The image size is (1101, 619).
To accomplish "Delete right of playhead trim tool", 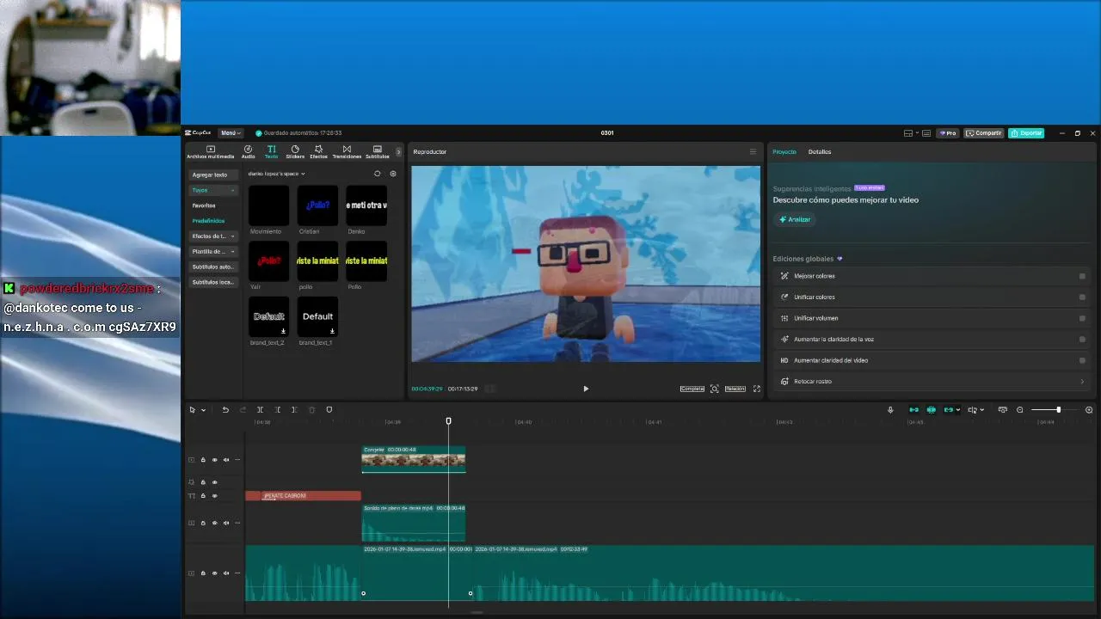I will [294, 410].
